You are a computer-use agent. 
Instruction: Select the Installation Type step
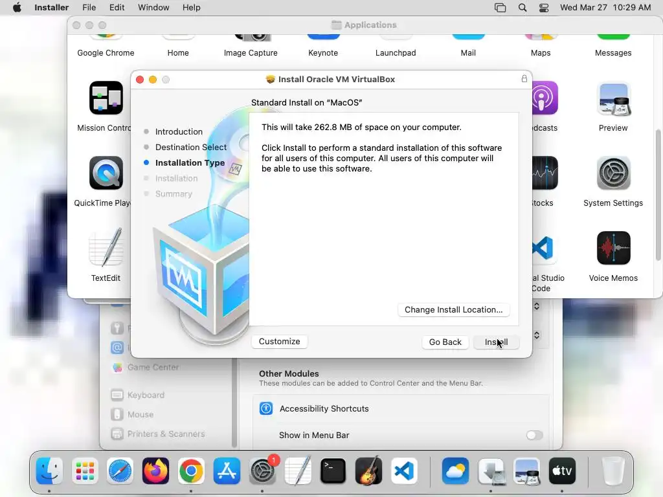(190, 162)
